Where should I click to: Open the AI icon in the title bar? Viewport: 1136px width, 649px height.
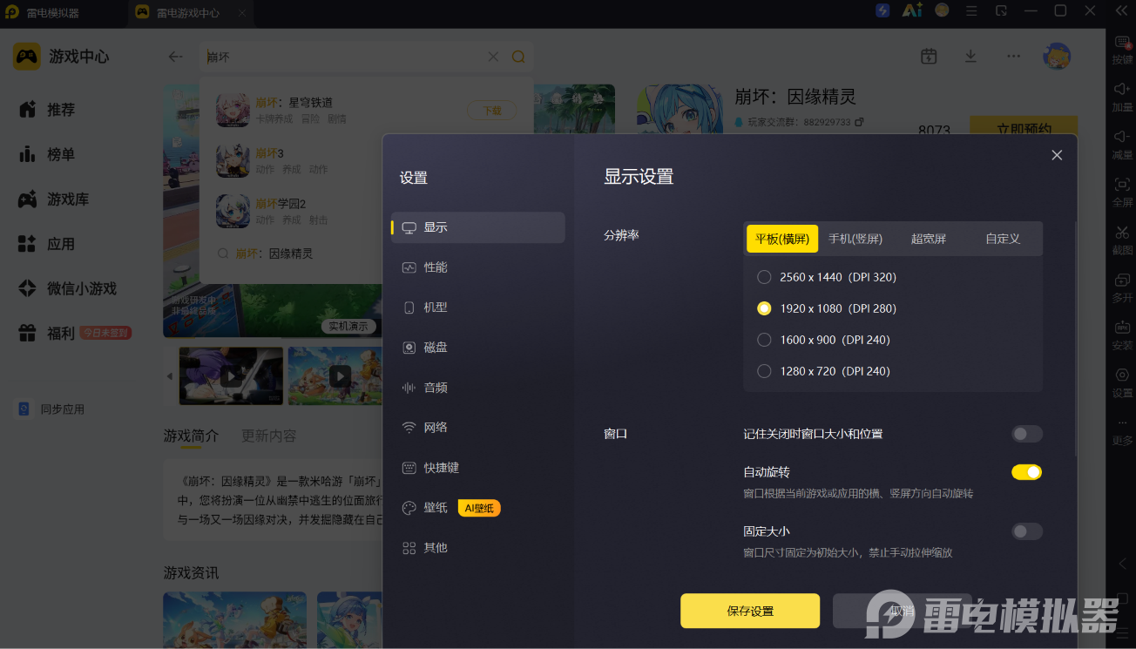pyautogui.click(x=912, y=11)
